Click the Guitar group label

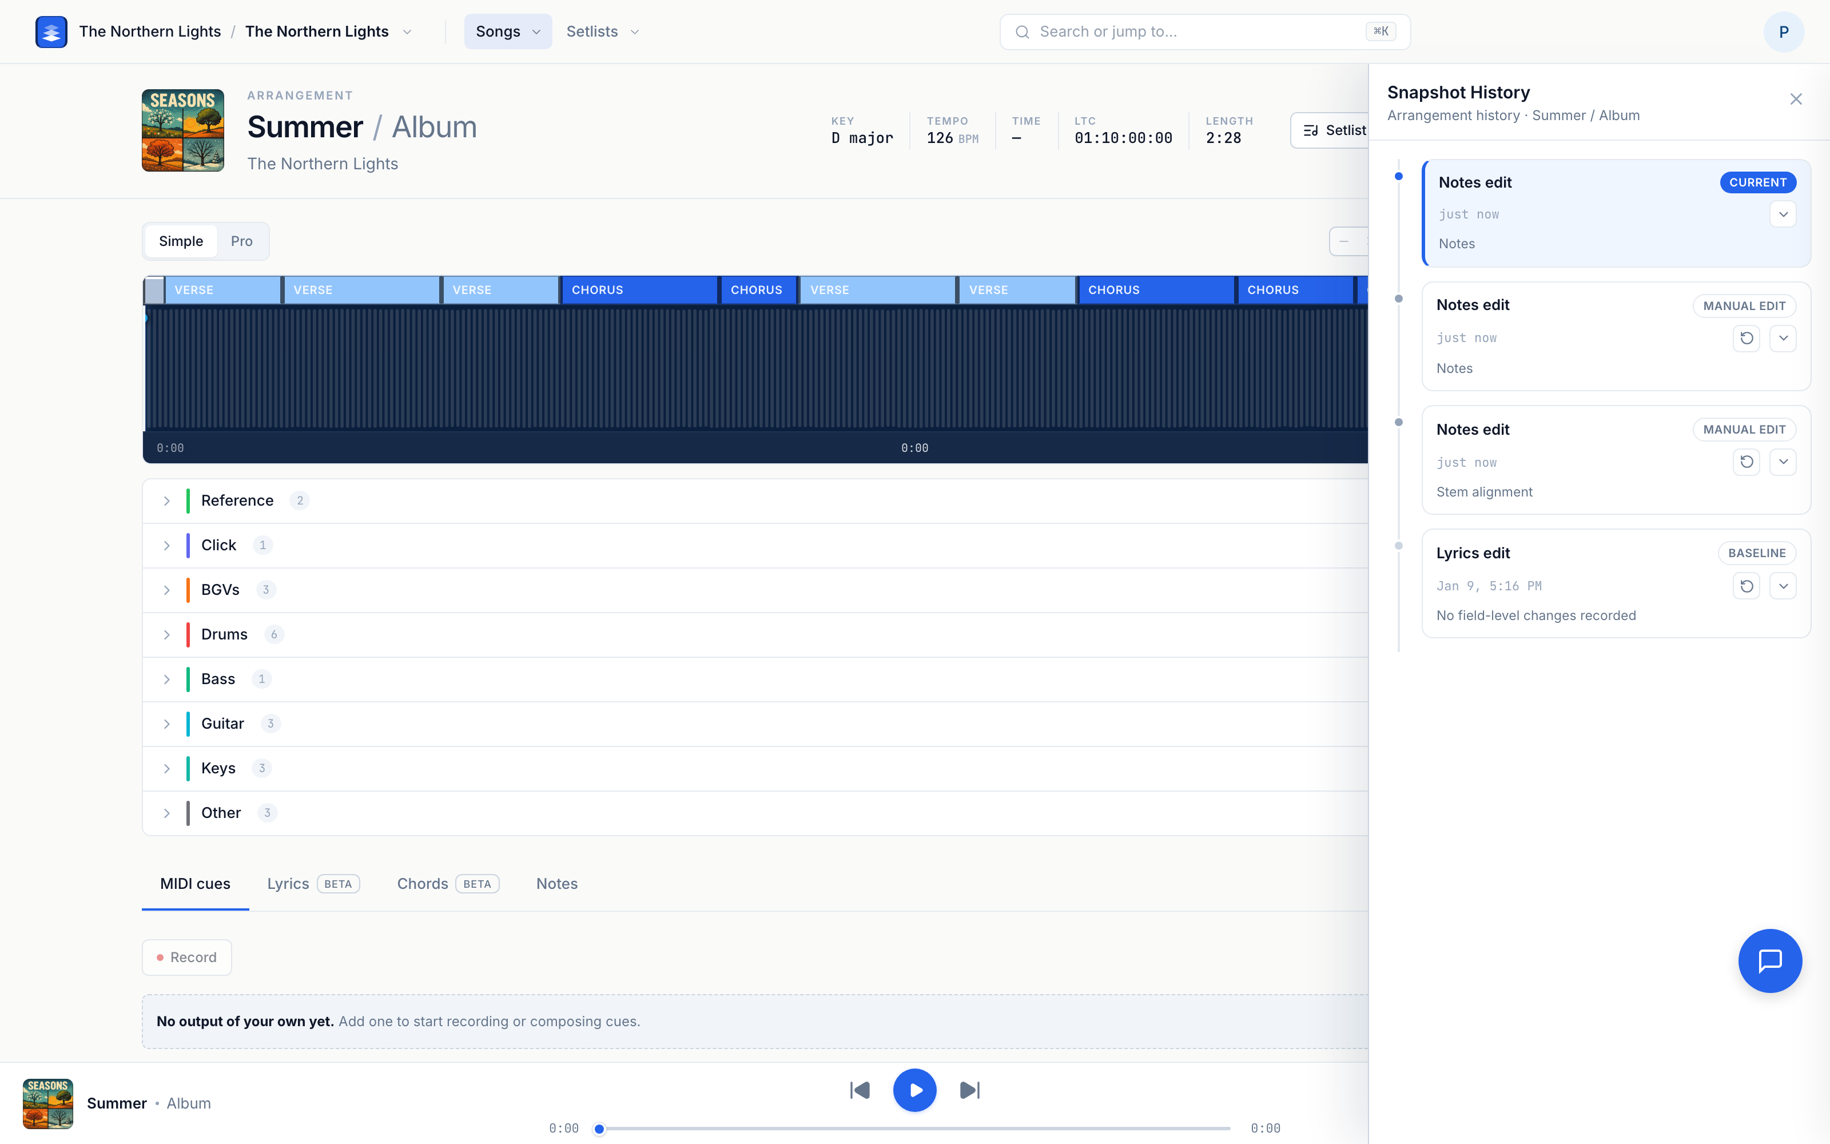pos(222,724)
